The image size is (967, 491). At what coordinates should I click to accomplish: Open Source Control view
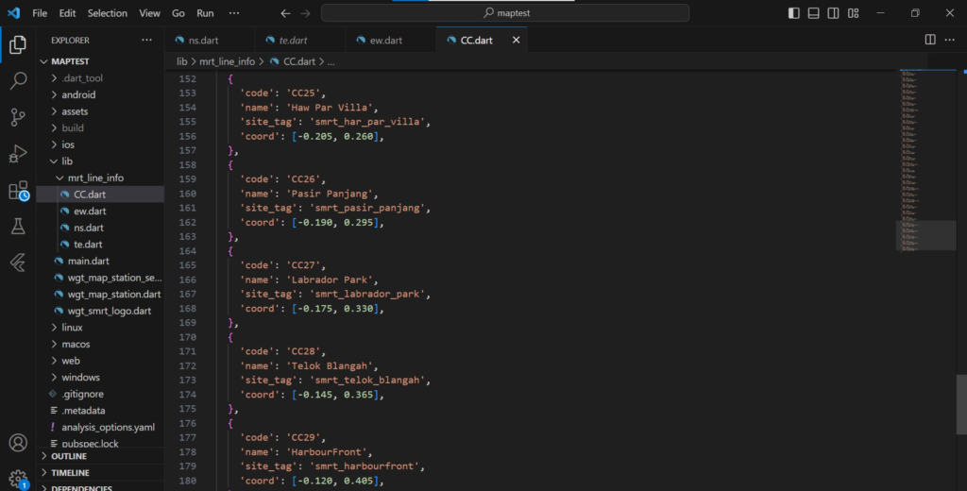[18, 117]
